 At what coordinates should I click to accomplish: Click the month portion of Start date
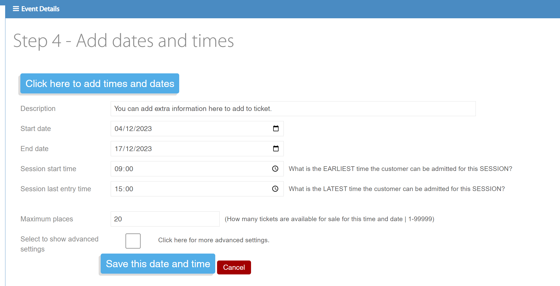tap(130, 129)
